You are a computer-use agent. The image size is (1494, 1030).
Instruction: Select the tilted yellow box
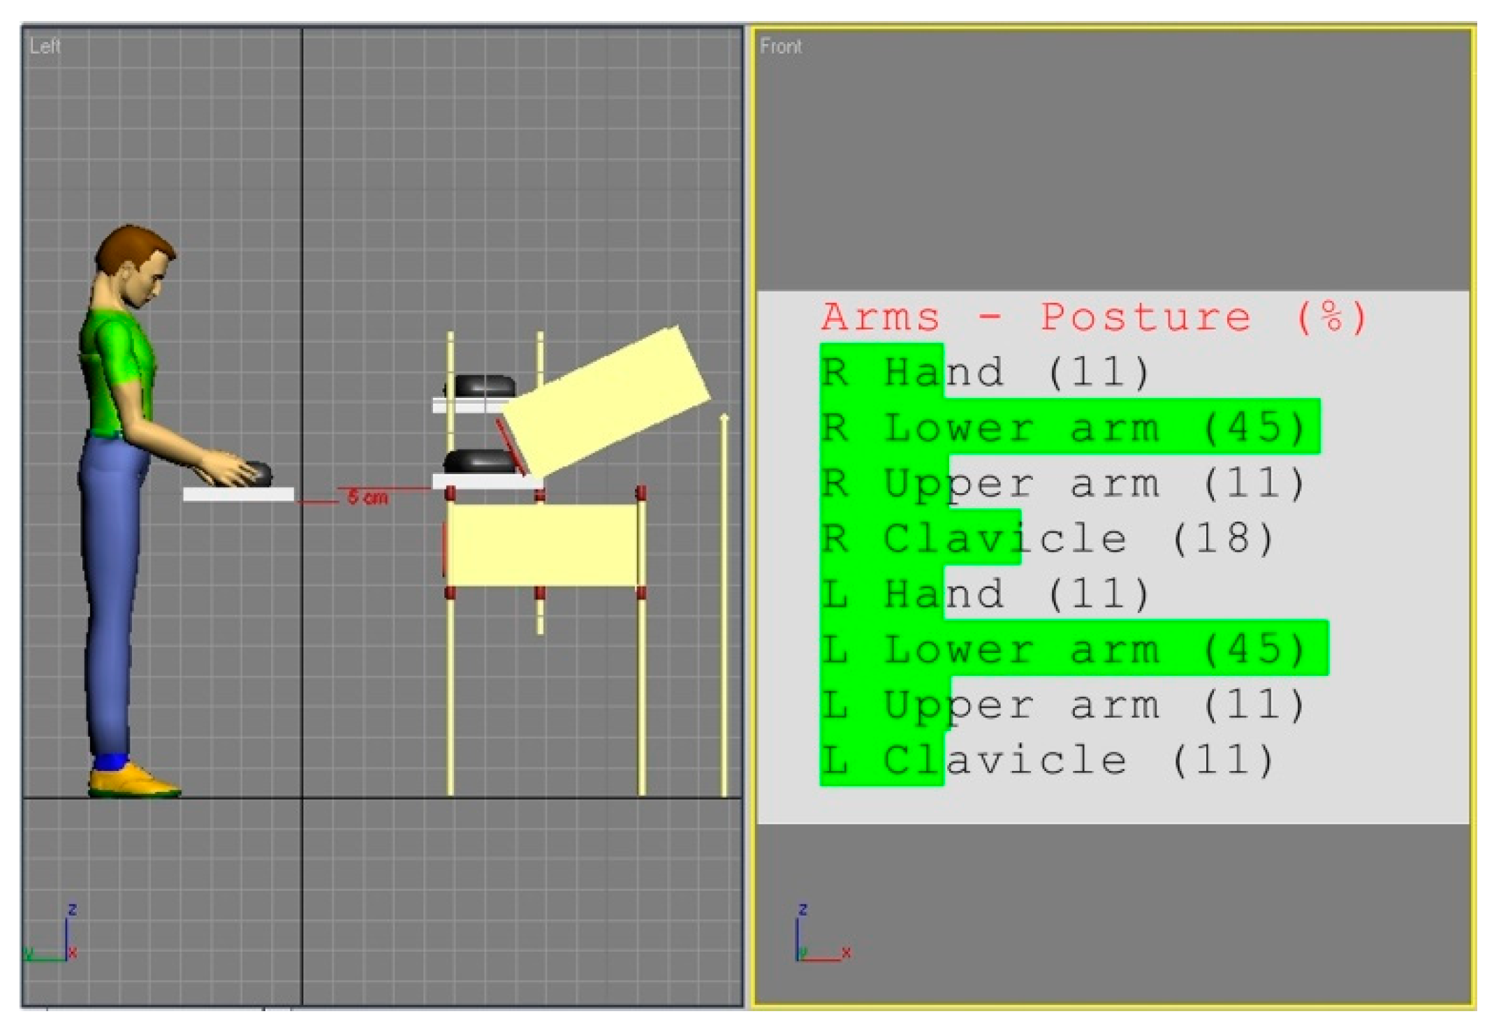click(x=606, y=400)
